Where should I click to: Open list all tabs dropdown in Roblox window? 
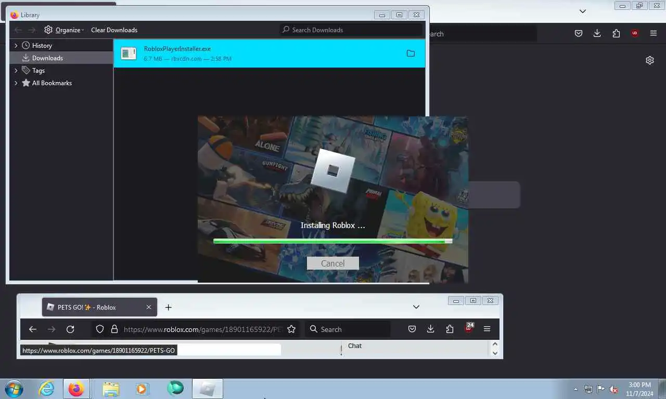tap(416, 307)
